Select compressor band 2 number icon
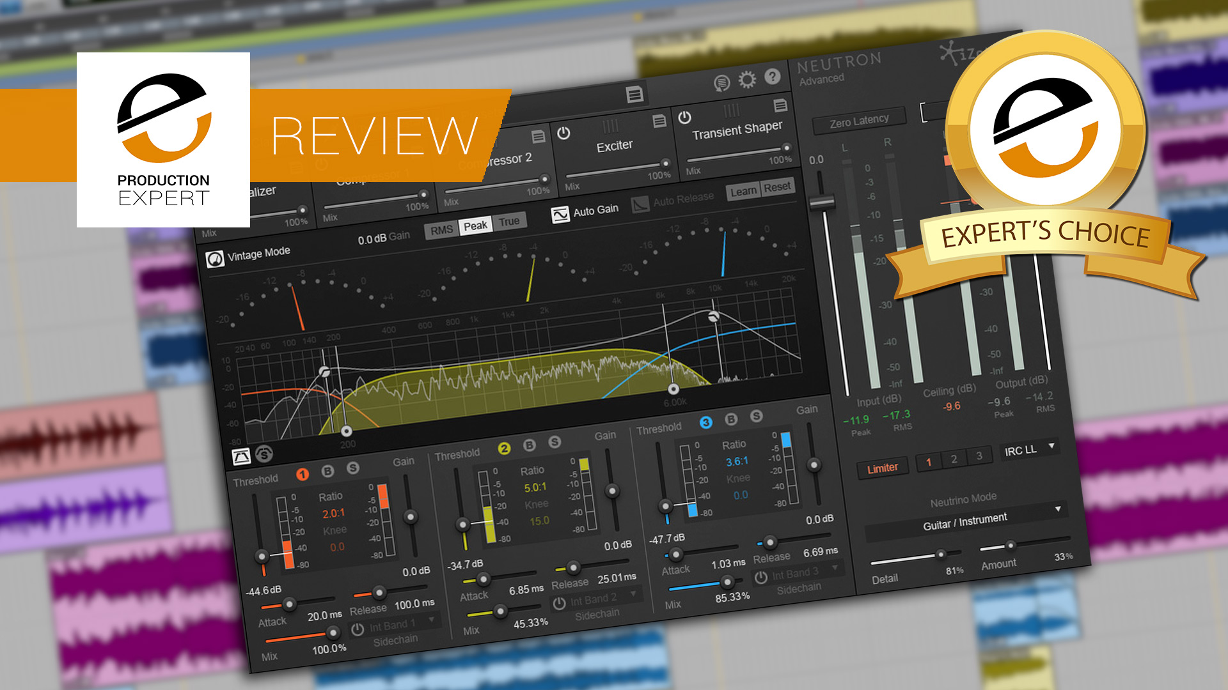The height and width of the screenshot is (690, 1228). tap(504, 448)
